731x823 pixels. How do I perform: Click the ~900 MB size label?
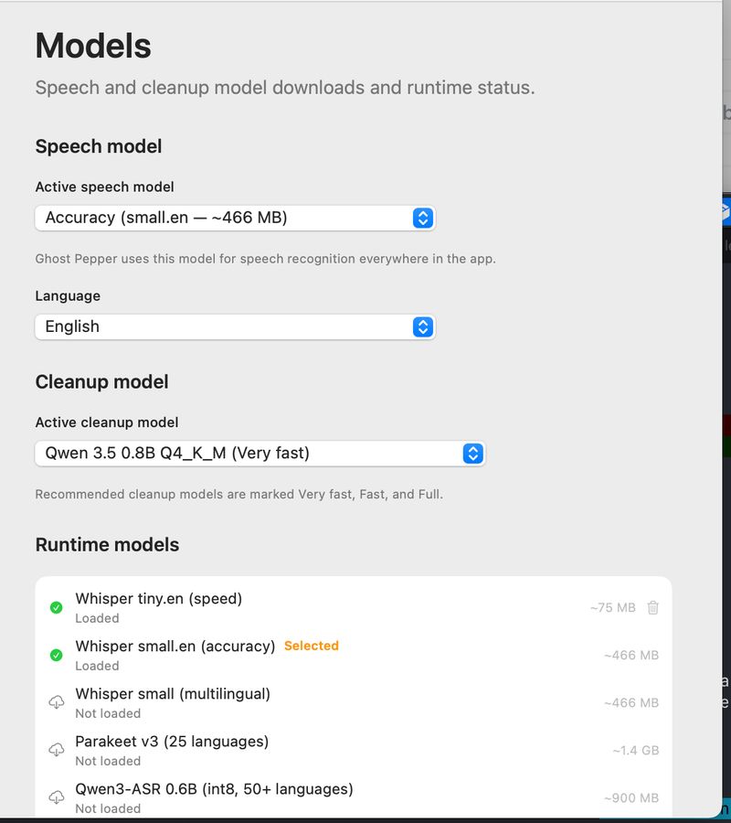[630, 797]
